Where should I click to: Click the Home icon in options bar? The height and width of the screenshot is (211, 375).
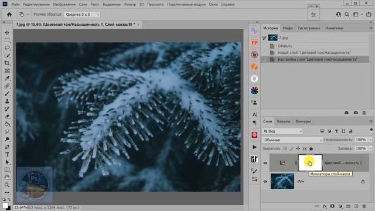(x=9, y=14)
